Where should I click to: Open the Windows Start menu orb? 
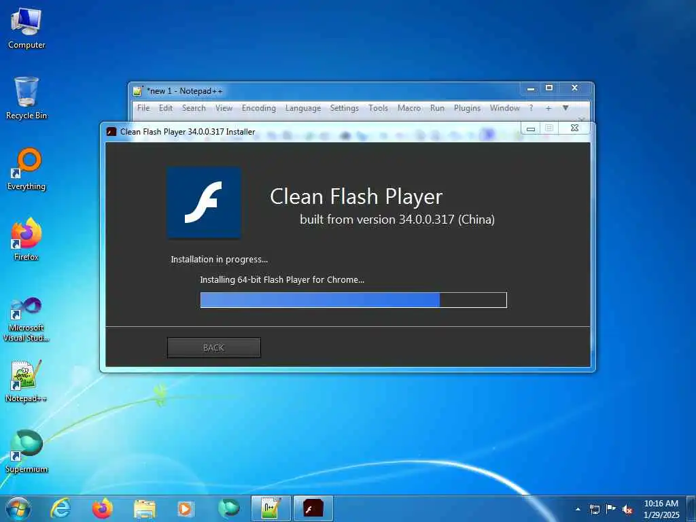click(x=18, y=508)
